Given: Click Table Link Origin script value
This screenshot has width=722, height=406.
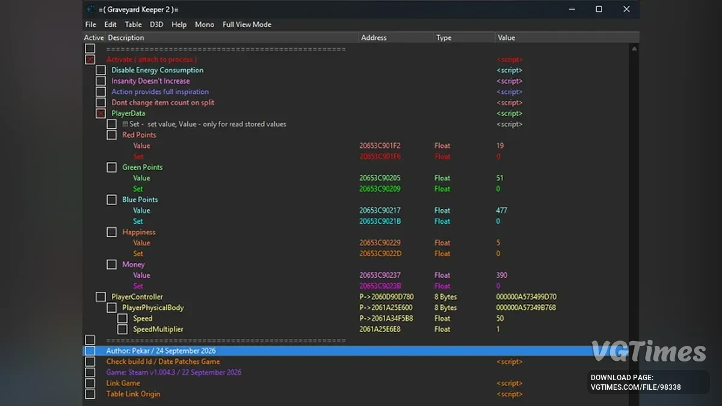Looking at the screenshot, I should [510, 394].
